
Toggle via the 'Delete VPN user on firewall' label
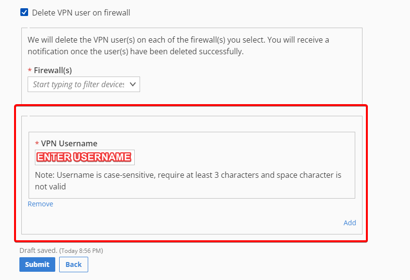81,13
